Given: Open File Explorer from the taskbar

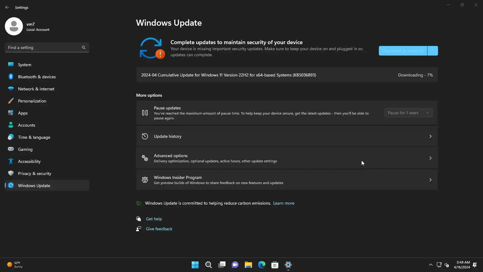Looking at the screenshot, I should (x=248, y=265).
